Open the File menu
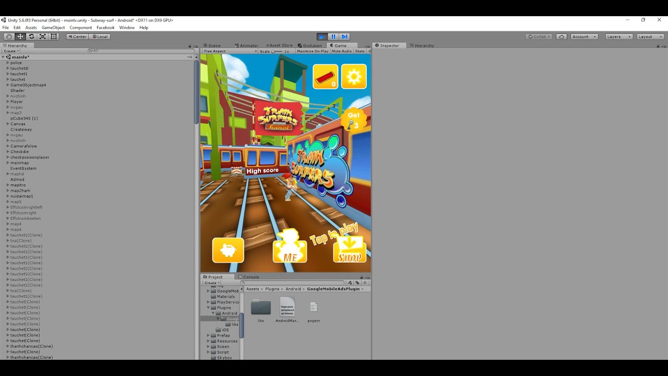Viewport: 668px width, 376px height. pyautogui.click(x=6, y=28)
